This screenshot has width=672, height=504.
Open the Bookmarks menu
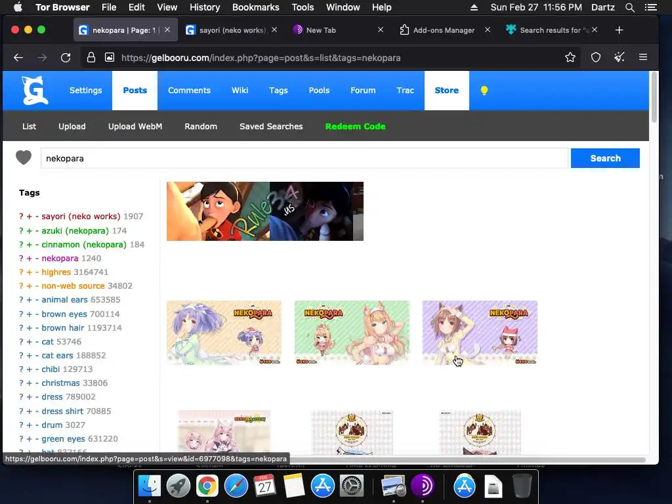click(x=256, y=7)
